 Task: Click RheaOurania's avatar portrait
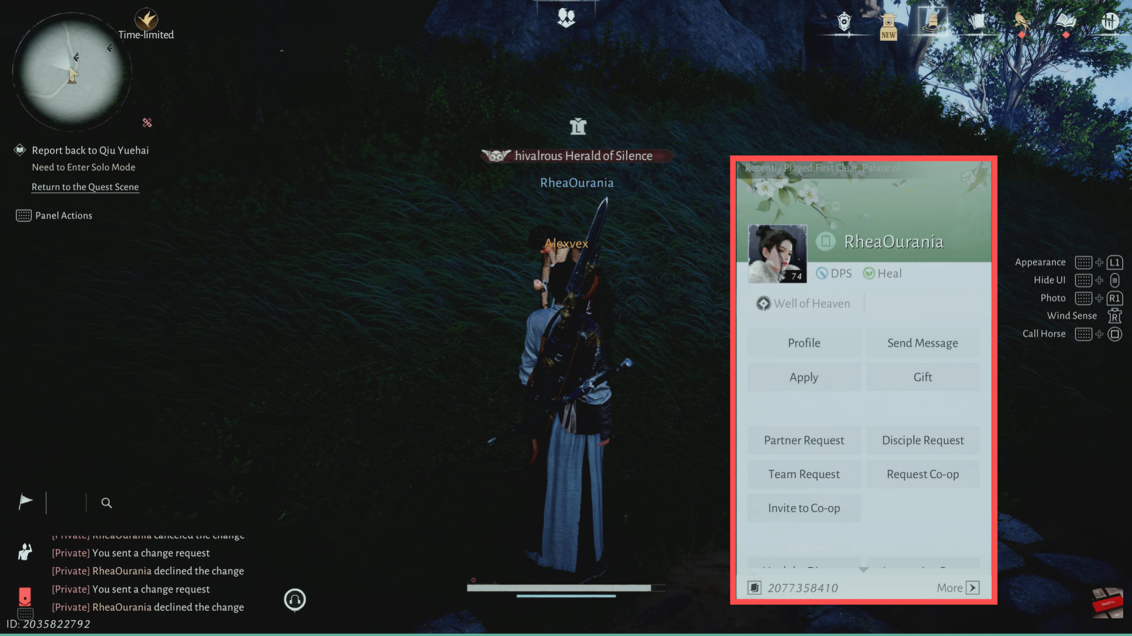coord(777,253)
